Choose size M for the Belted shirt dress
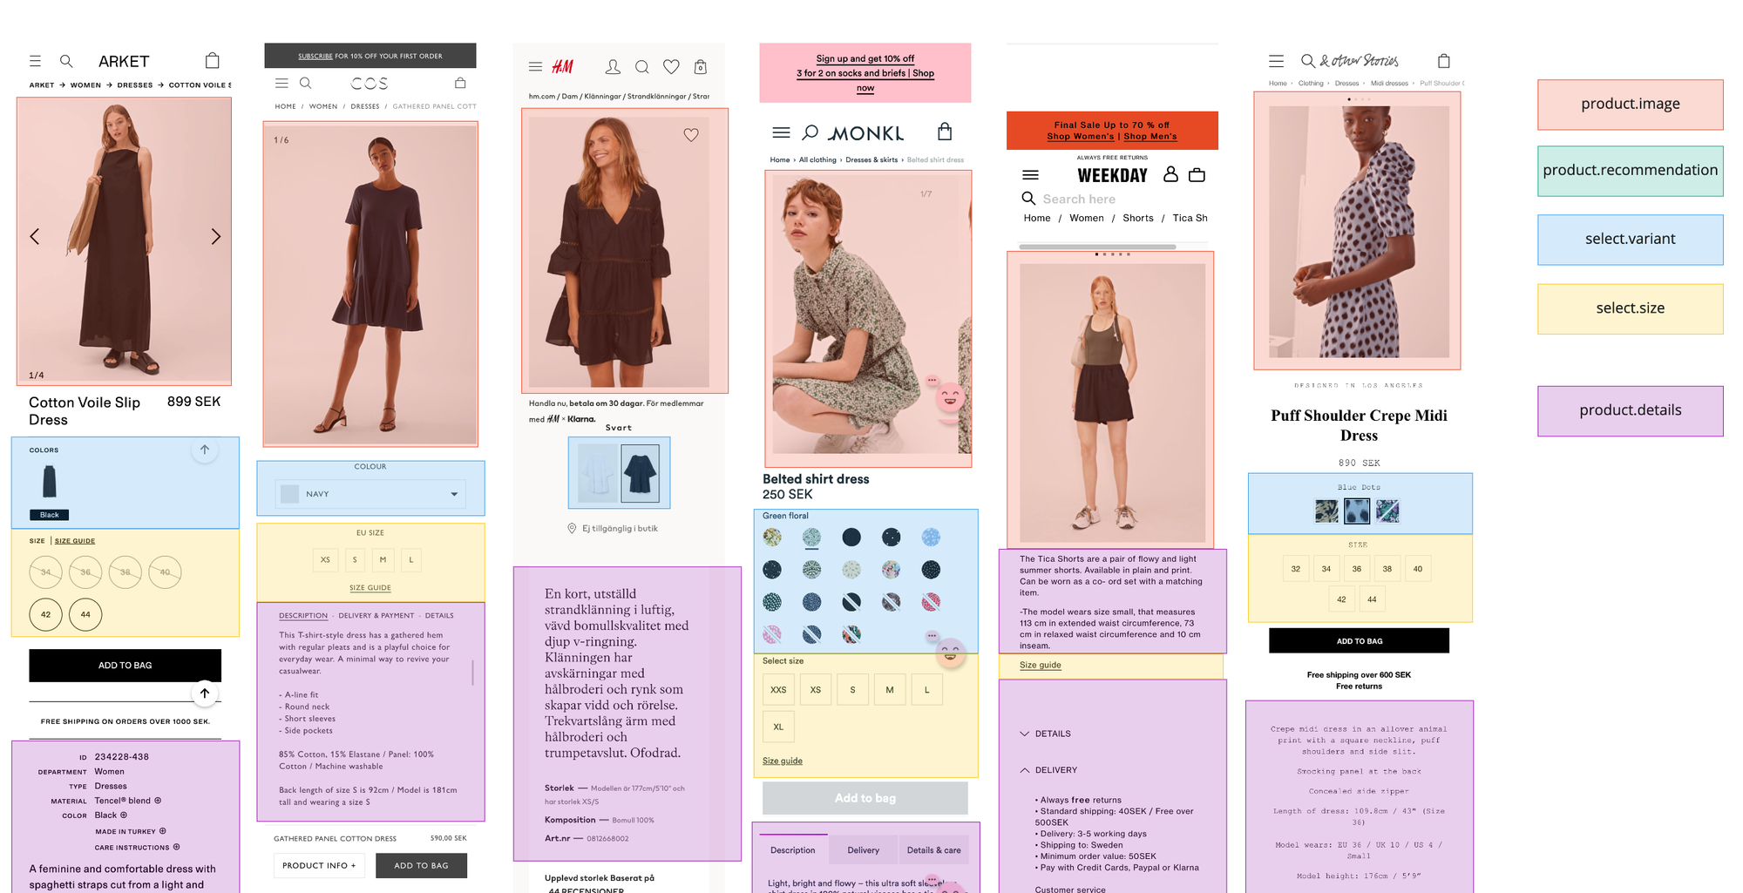The image size is (1743, 893). (890, 689)
